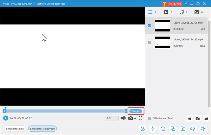211x135 pixels.
Task: Play the video with play button
Action: (6, 118)
